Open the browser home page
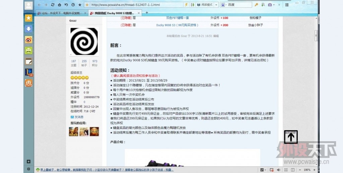This screenshot has width=343, height=173. [60, 5]
